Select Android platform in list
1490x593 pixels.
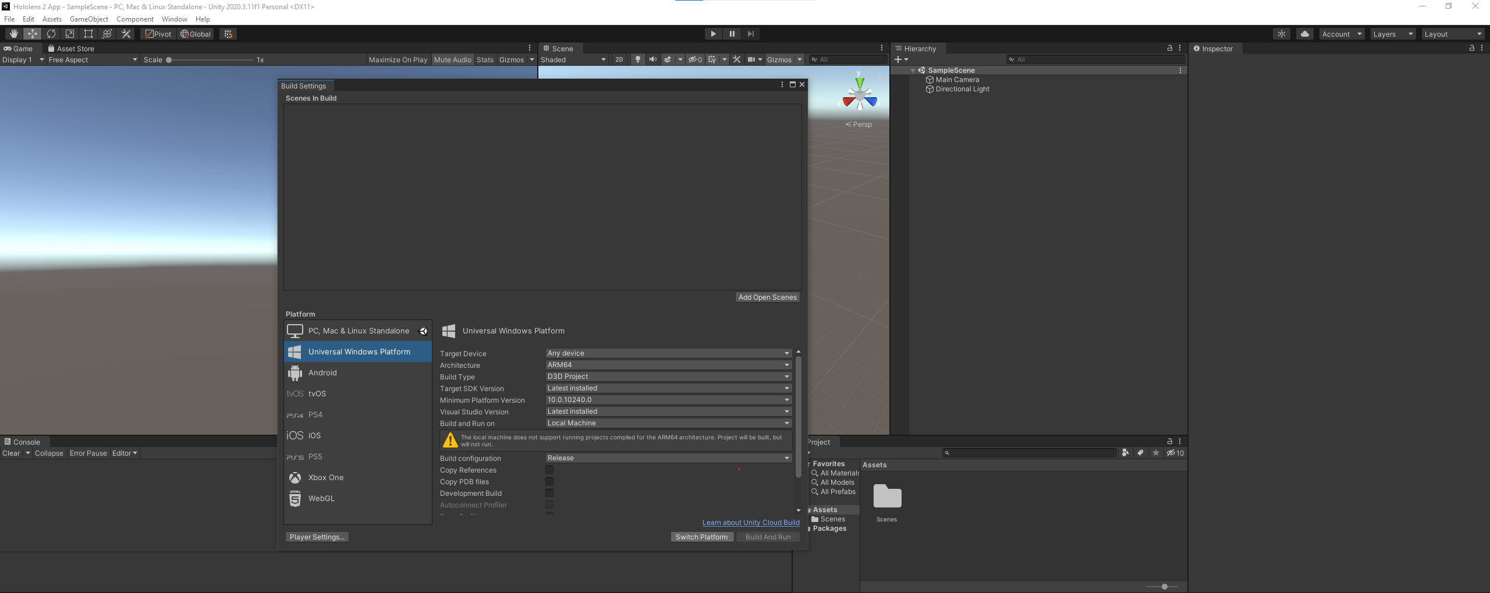pyautogui.click(x=358, y=372)
